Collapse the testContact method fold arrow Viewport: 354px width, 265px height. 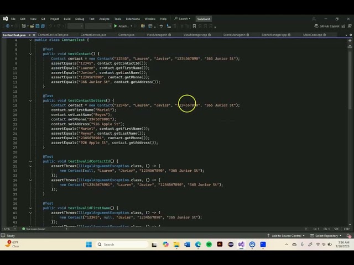point(30,54)
